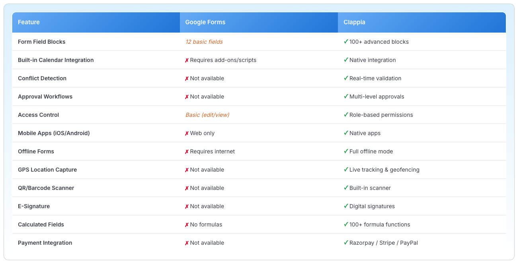Image resolution: width=519 pixels, height=265 pixels.
Task: Select the Google Forms column header
Action: click(205, 22)
